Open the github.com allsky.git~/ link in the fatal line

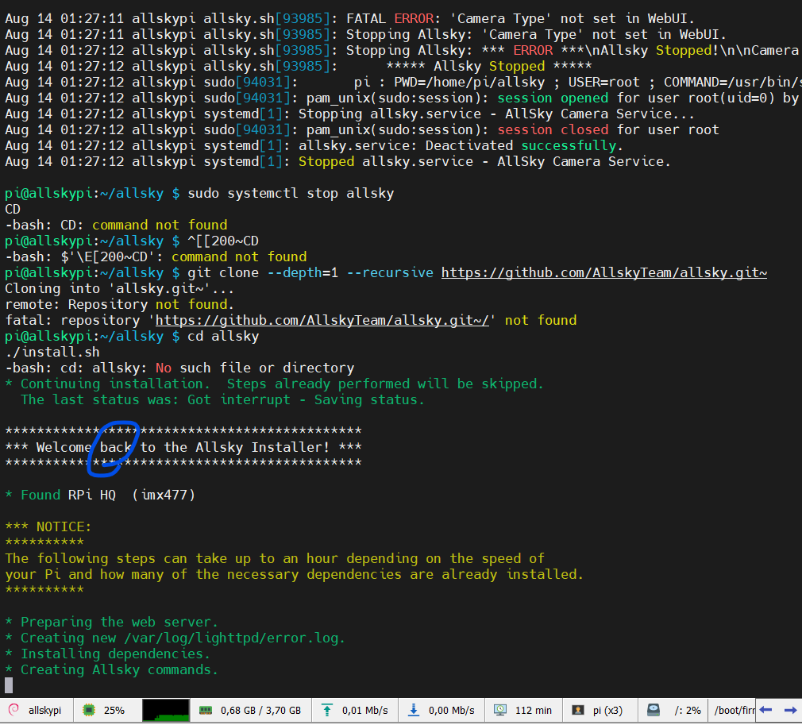pos(322,320)
